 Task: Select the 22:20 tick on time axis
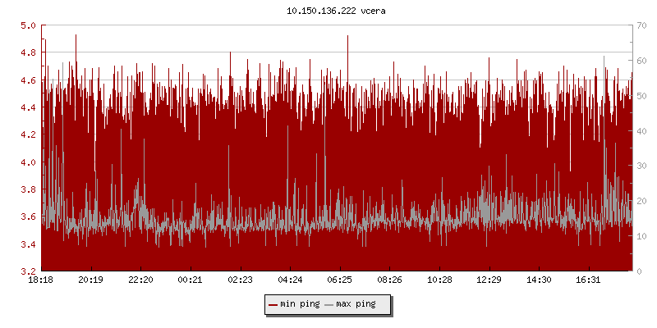(x=140, y=280)
